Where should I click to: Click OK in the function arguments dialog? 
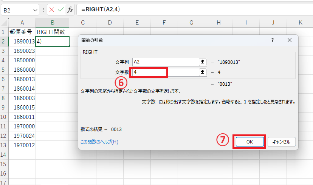[x=249, y=142]
